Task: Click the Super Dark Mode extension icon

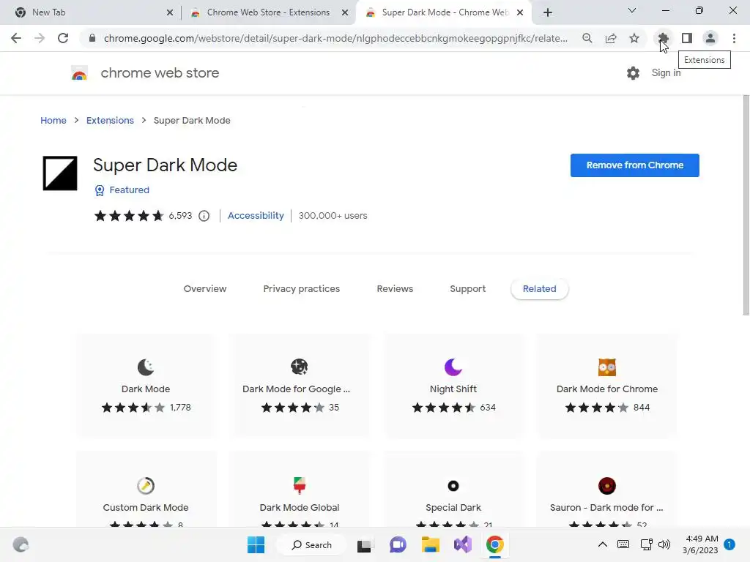Action: coord(60,173)
